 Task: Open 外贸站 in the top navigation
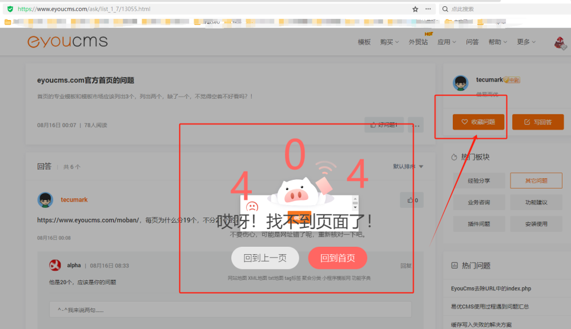pyautogui.click(x=418, y=42)
